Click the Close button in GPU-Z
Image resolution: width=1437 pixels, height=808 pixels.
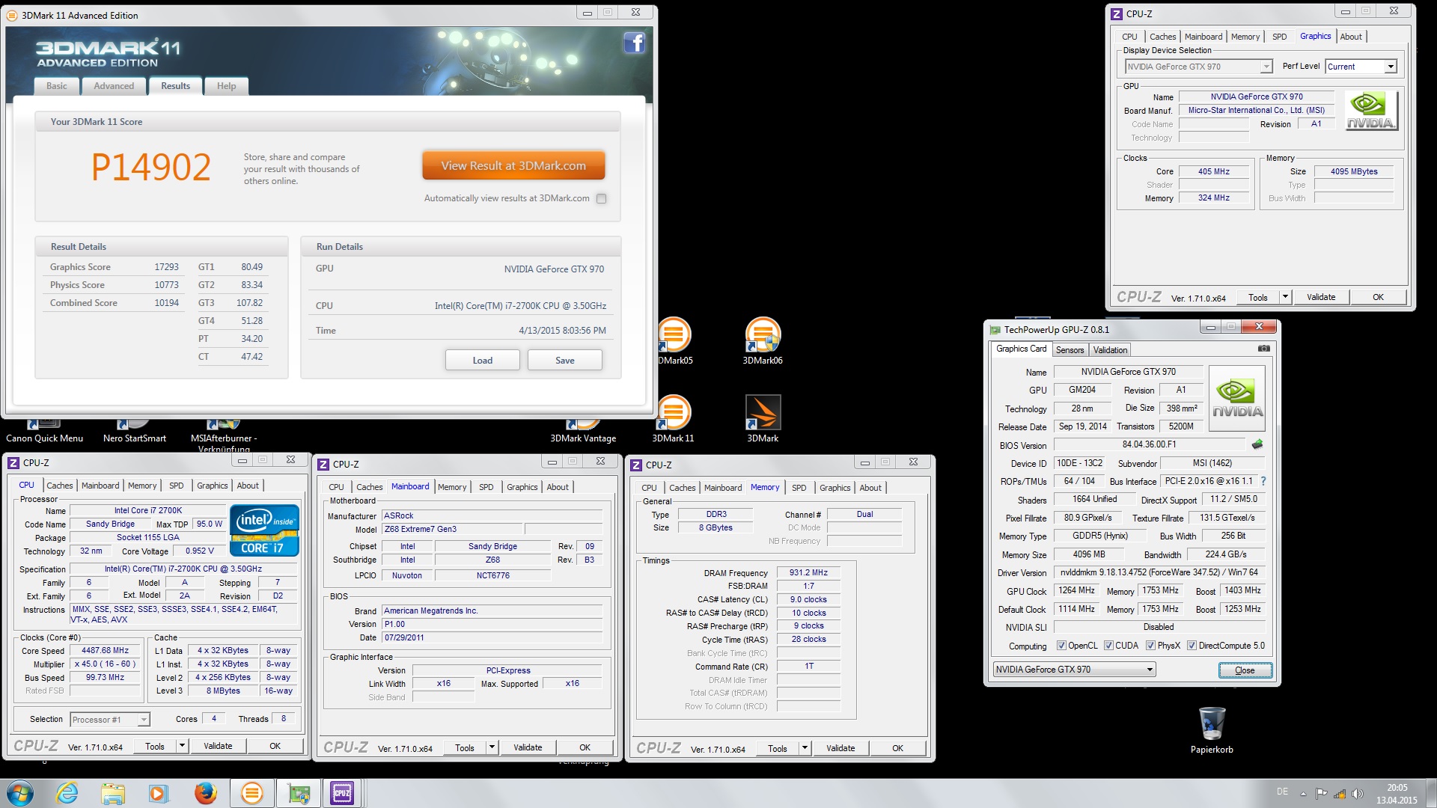1245,670
